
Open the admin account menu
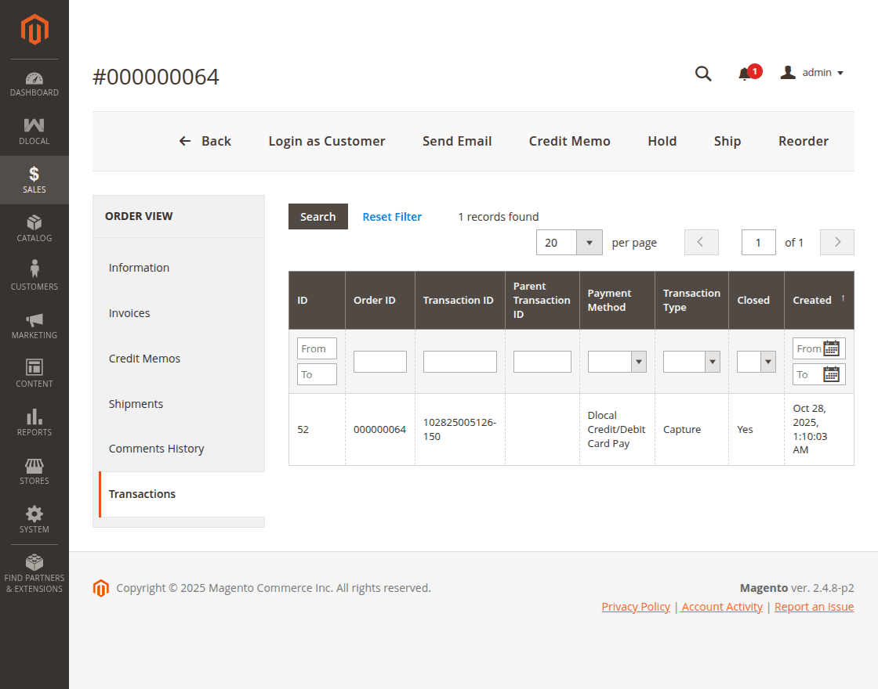811,72
